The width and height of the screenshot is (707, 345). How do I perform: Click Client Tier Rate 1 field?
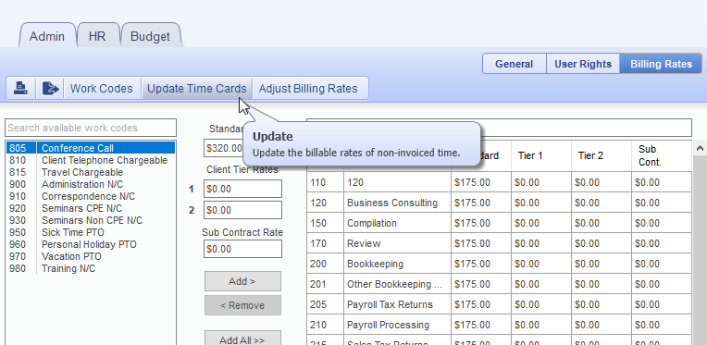(242, 189)
